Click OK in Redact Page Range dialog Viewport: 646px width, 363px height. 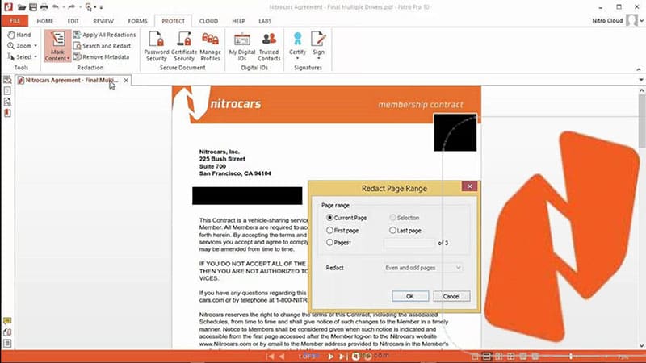(410, 296)
